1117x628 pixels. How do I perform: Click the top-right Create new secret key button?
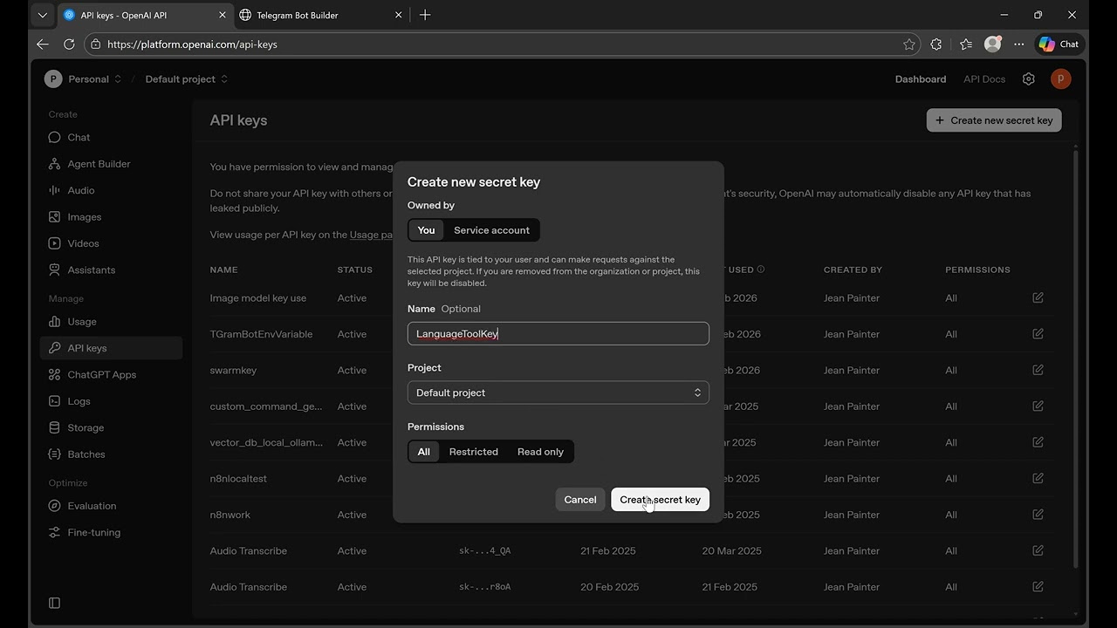pos(994,120)
